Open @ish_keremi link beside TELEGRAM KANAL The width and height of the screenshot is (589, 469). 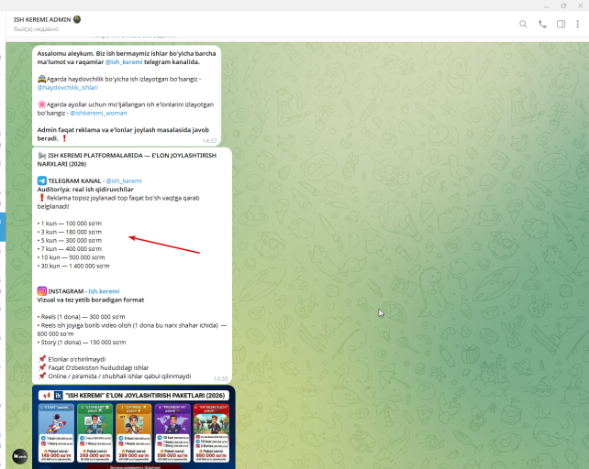tap(124, 180)
